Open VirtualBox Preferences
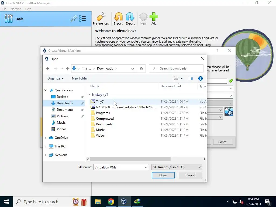 coord(101,19)
